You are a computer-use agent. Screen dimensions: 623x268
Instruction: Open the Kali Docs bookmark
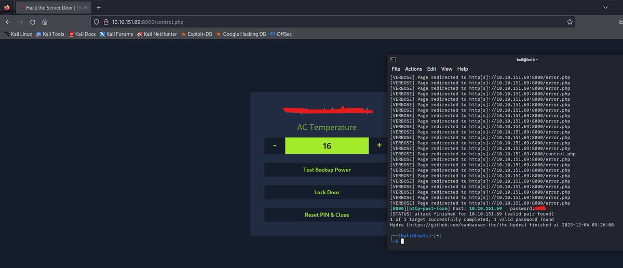[82, 34]
